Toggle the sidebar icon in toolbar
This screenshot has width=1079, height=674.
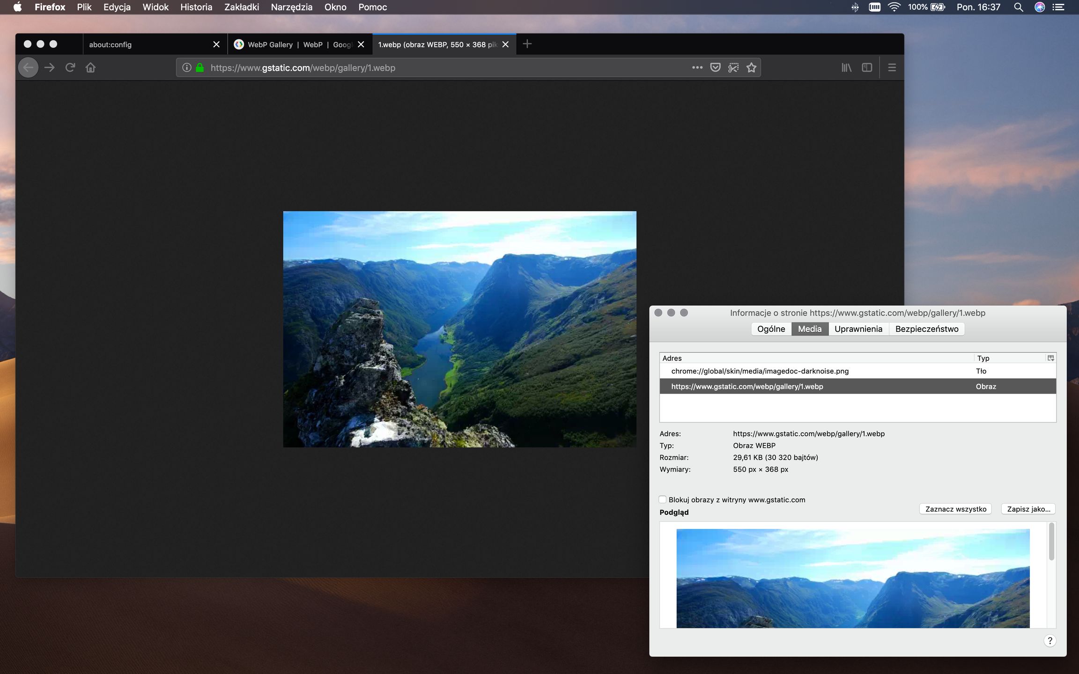point(866,67)
